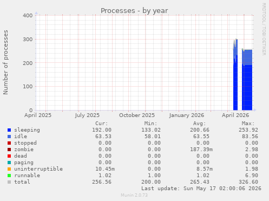
Task: Click the runnable legend color swatch
Action: point(9,176)
